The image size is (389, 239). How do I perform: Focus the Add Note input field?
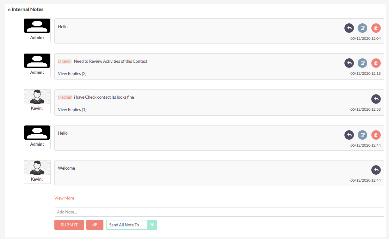click(x=219, y=212)
